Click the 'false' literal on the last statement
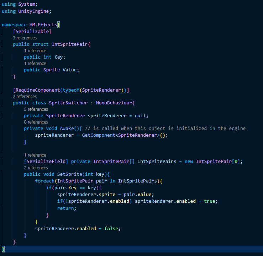Viewport: 263px width, 256px height. 111,229
